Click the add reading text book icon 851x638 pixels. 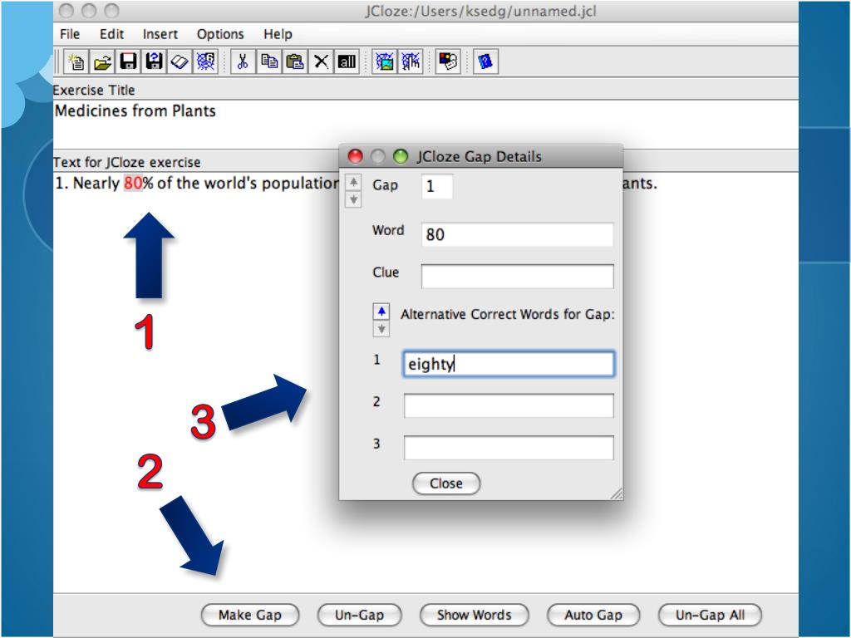[180, 61]
